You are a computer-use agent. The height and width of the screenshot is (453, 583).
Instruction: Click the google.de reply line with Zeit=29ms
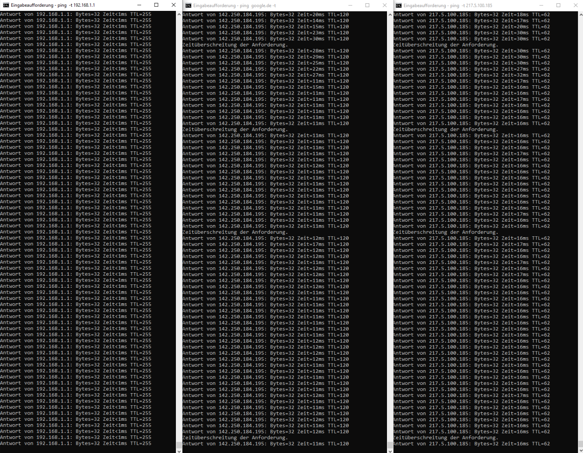coord(266,57)
